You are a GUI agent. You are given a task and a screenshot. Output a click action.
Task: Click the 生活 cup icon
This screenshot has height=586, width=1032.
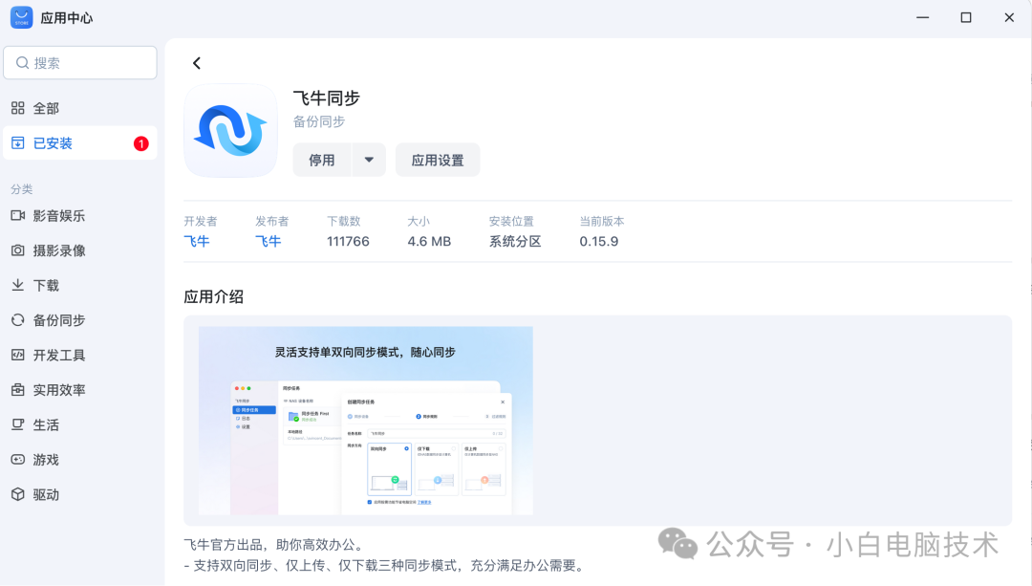pos(18,424)
